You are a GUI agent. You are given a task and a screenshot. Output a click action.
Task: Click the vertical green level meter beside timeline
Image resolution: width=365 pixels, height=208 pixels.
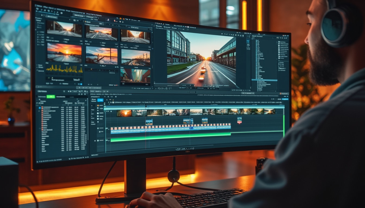284,126
